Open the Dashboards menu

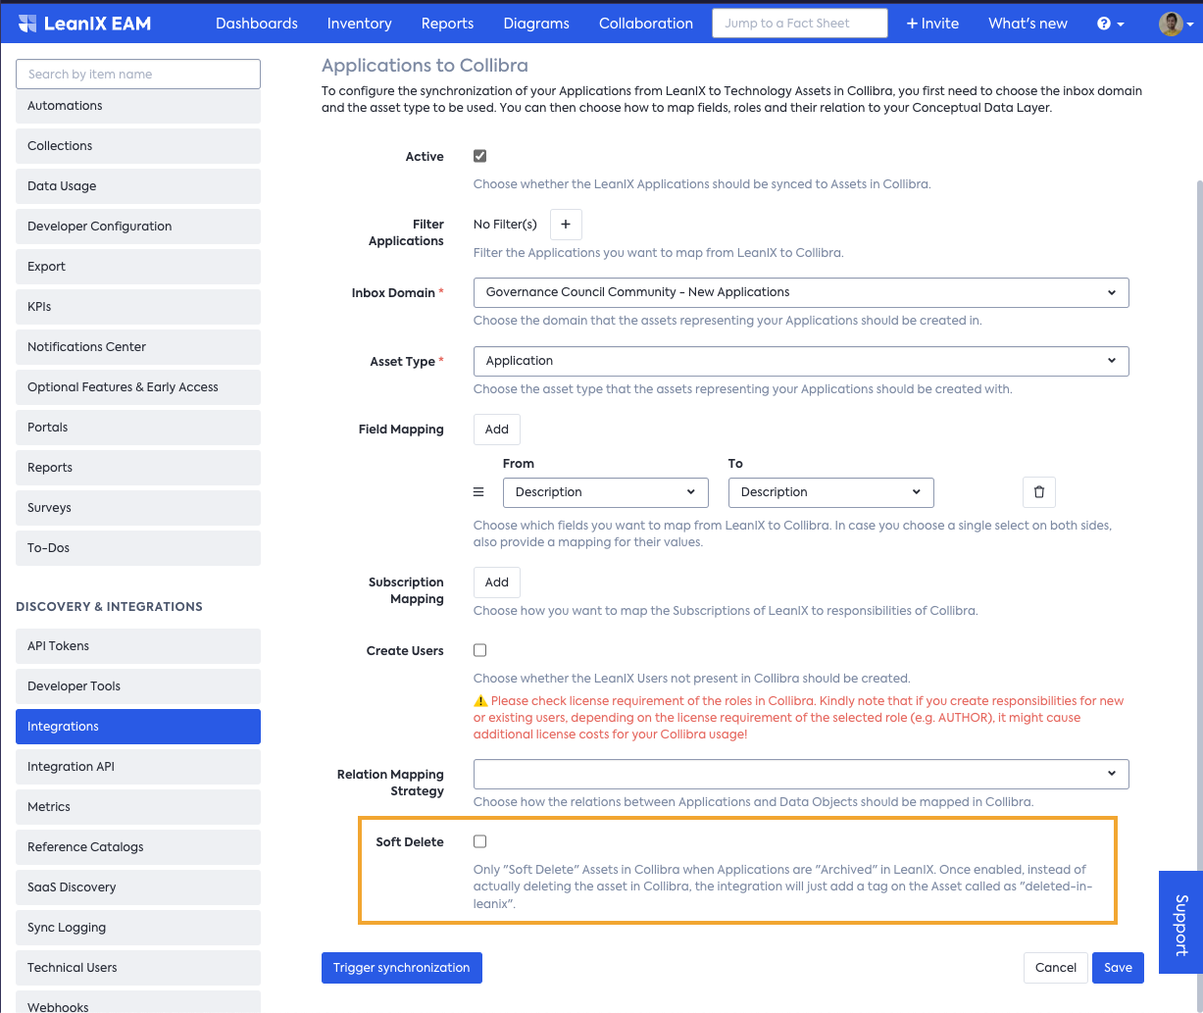point(257,24)
